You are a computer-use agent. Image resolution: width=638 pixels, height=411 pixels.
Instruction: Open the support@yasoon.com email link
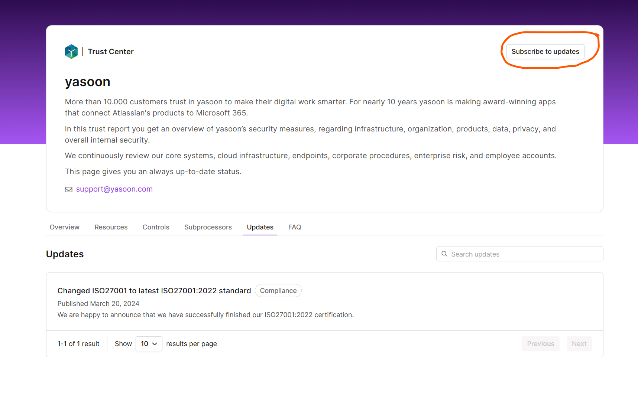[114, 189]
